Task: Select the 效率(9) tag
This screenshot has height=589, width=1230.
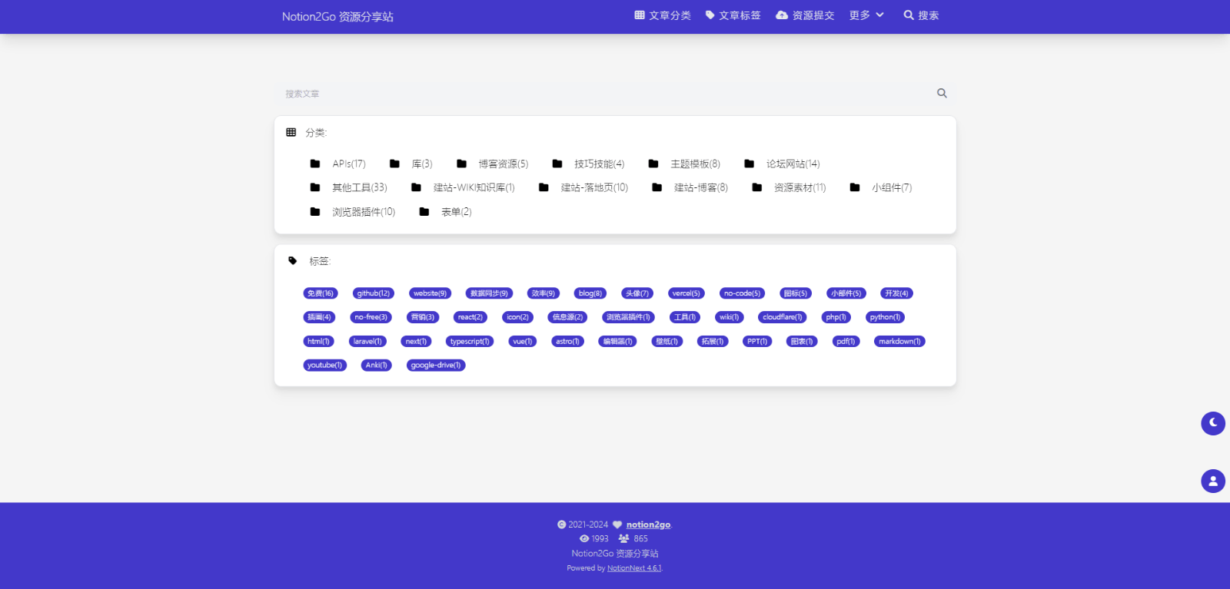Action: click(x=544, y=293)
